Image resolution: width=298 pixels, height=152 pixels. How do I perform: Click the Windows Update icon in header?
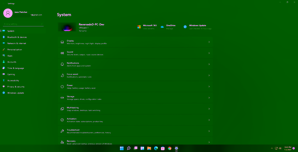pyautogui.click(x=185, y=27)
